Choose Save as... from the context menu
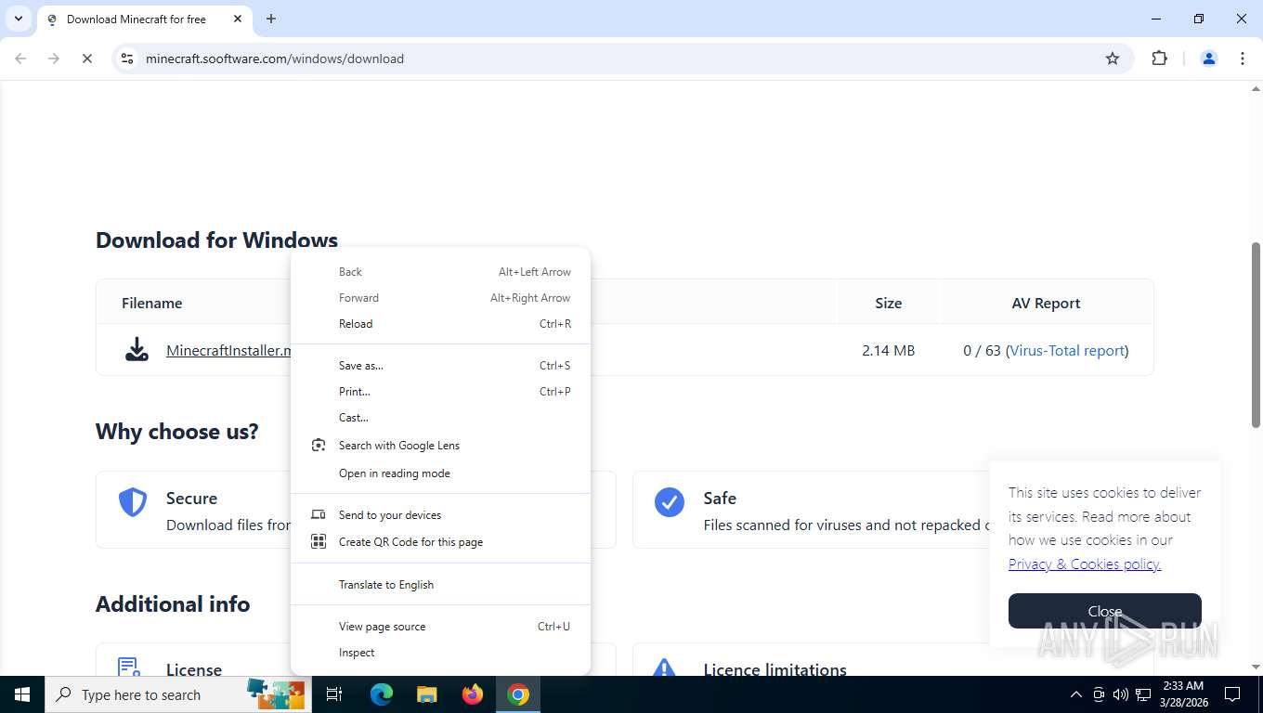The width and height of the screenshot is (1263, 713). point(440,366)
